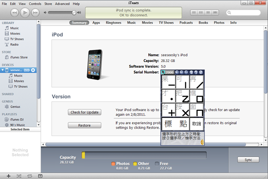
Task: Adjust the volume slider knob
Action: pyautogui.click(x=74, y=12)
